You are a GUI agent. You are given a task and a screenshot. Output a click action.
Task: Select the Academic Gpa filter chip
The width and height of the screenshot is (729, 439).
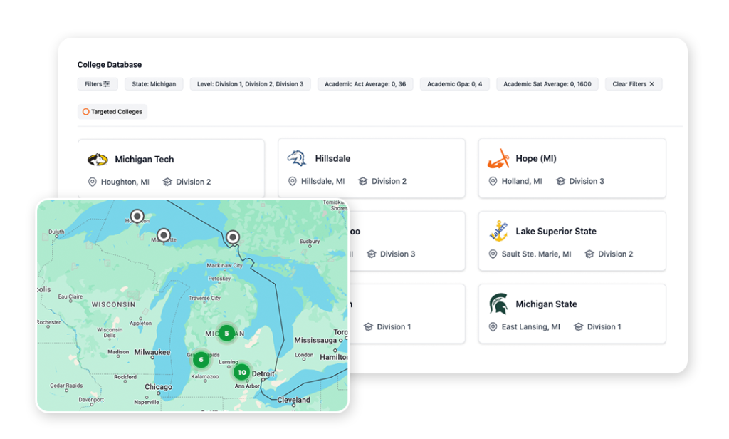tap(454, 84)
